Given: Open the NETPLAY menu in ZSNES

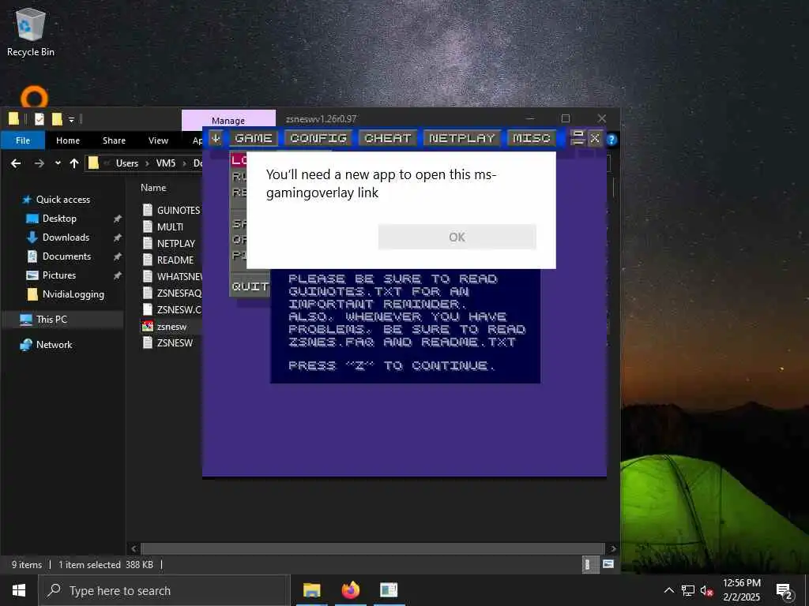Looking at the screenshot, I should 461,138.
